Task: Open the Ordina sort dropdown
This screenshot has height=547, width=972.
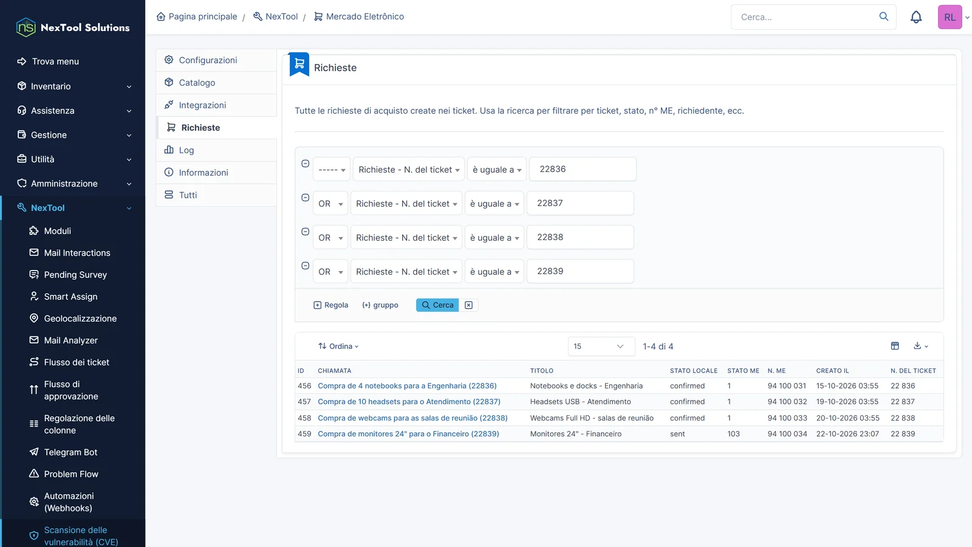Action: click(x=338, y=346)
